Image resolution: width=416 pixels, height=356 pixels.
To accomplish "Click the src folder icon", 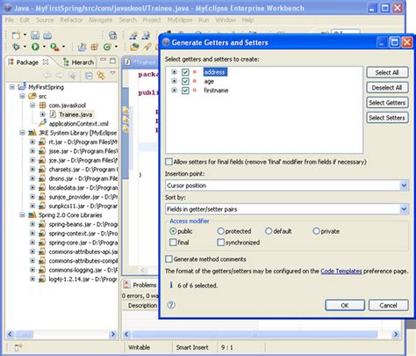I will (x=32, y=96).
